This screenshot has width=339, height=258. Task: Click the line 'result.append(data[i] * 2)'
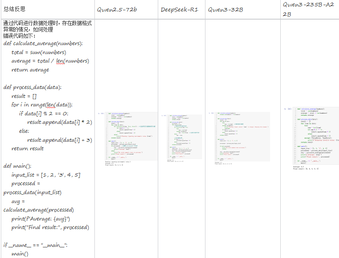click(60, 122)
